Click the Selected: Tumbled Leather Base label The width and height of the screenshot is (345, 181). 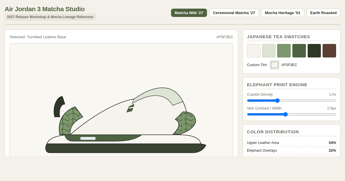click(x=38, y=37)
